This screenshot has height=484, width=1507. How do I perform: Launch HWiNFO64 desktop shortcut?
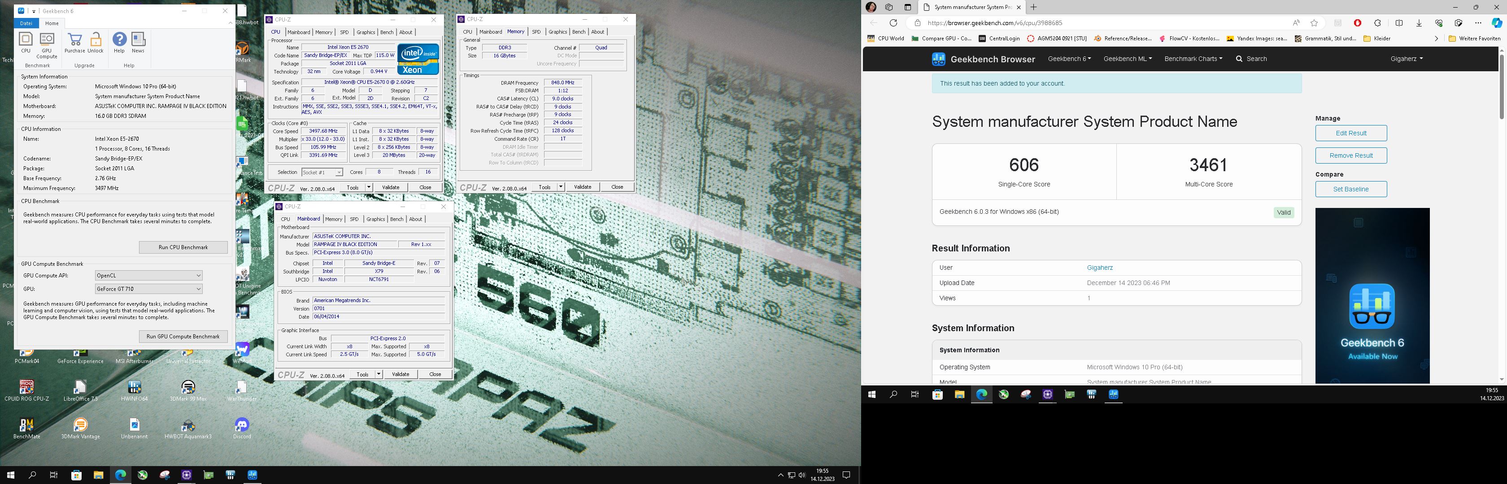coord(135,390)
